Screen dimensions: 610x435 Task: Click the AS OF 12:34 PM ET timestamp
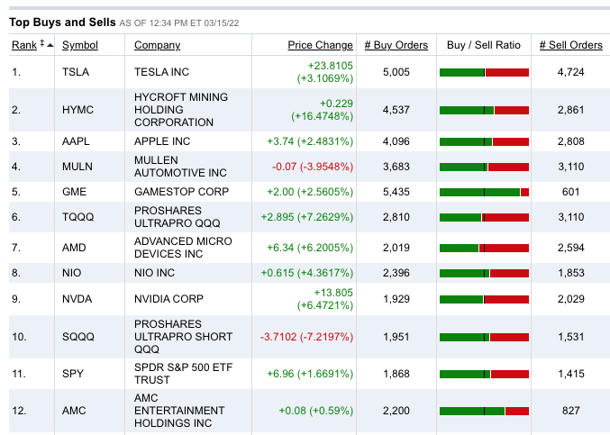[179, 23]
